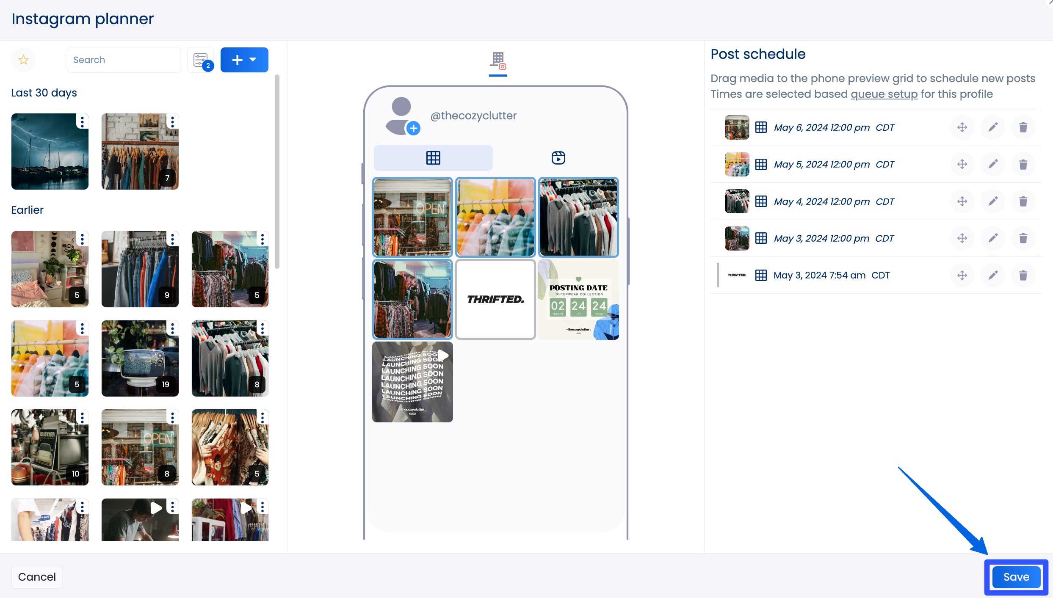Open the three-dot menu on the hanging jeans thumbnail
Screen dimensions: 1053x598
(172, 239)
